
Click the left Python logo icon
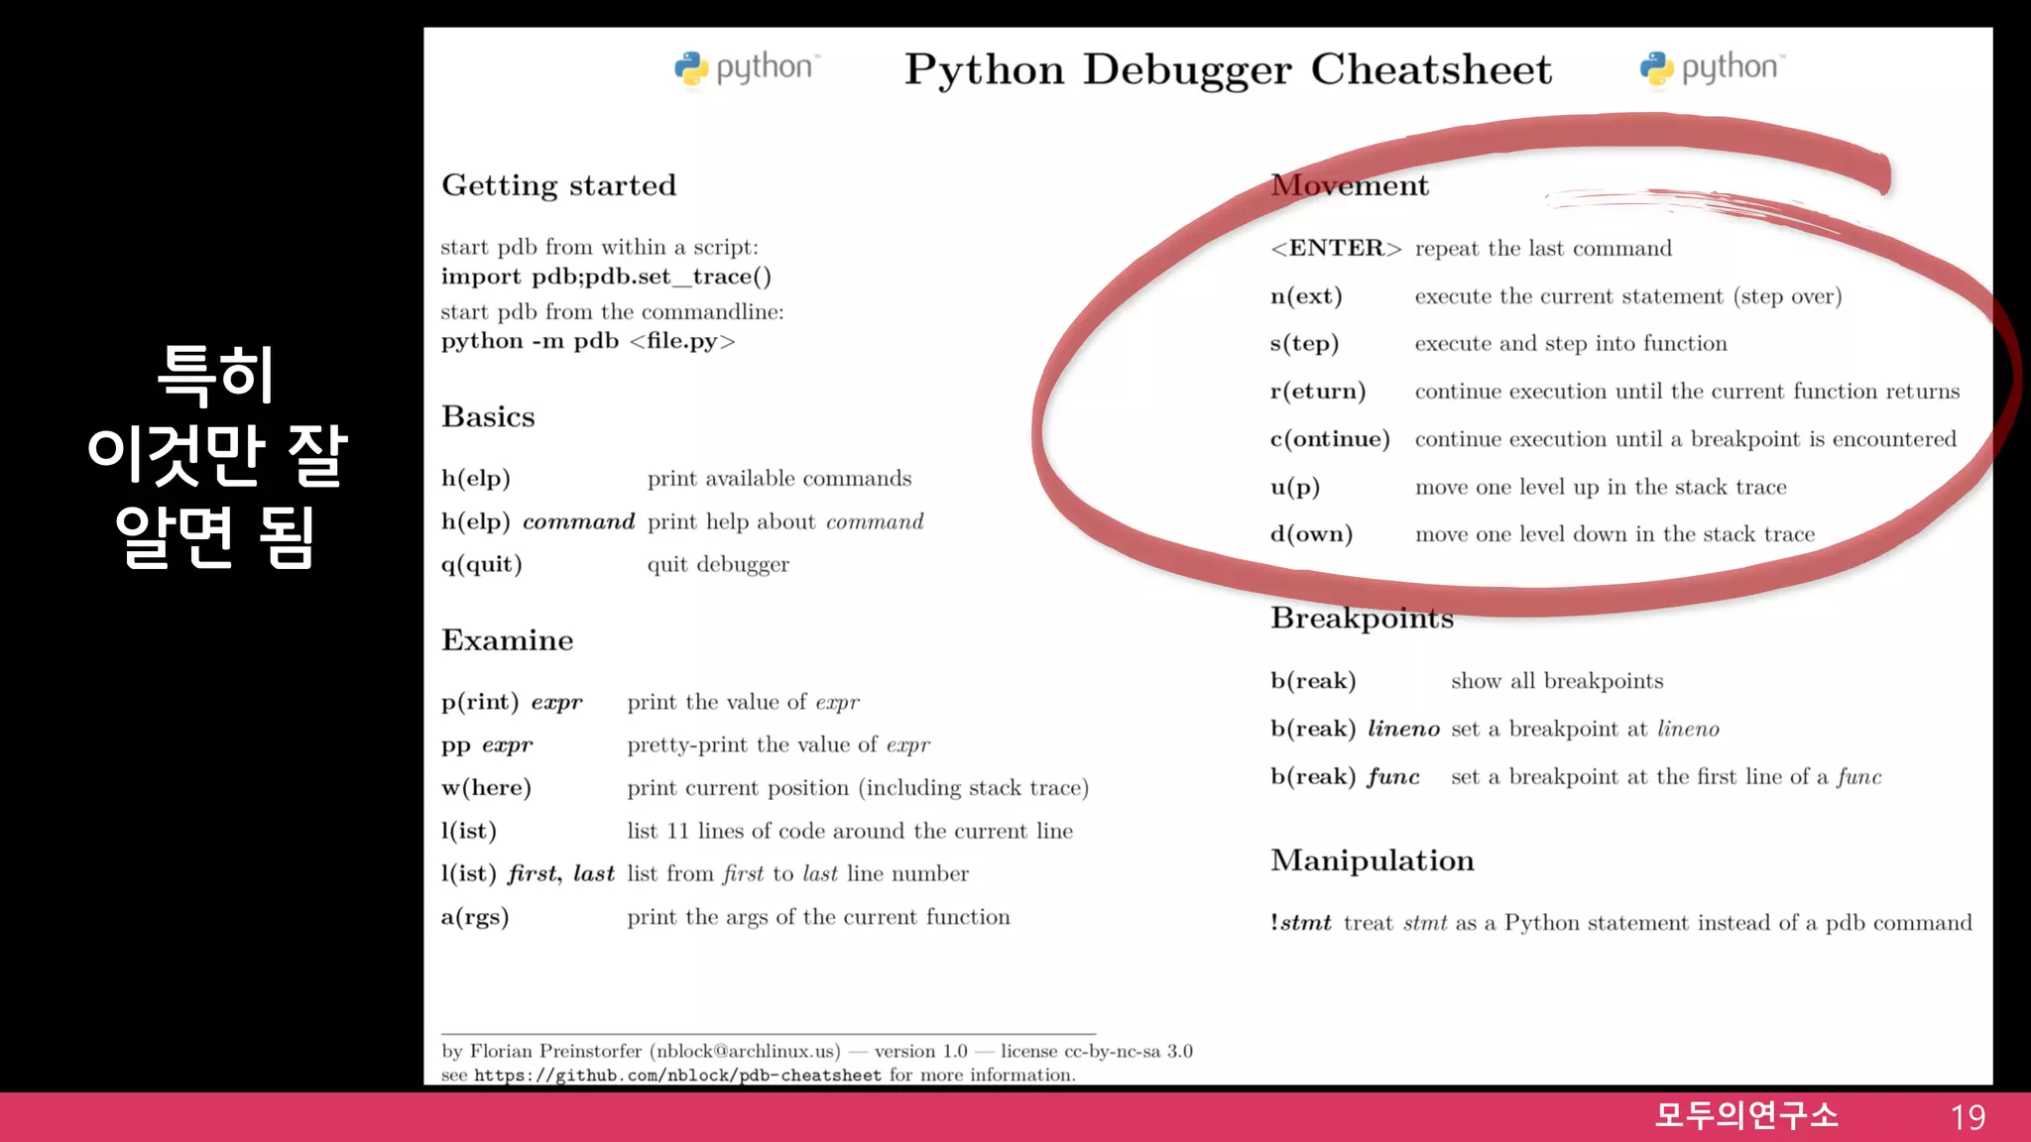pyautogui.click(x=691, y=68)
